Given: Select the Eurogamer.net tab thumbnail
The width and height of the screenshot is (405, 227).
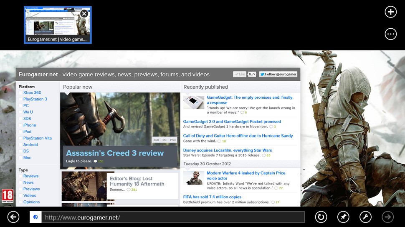Looking at the screenshot, I should tap(54, 26).
